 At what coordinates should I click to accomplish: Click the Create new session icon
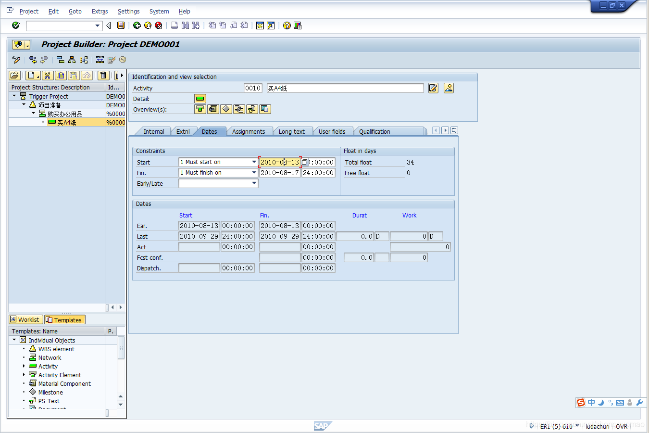[260, 25]
